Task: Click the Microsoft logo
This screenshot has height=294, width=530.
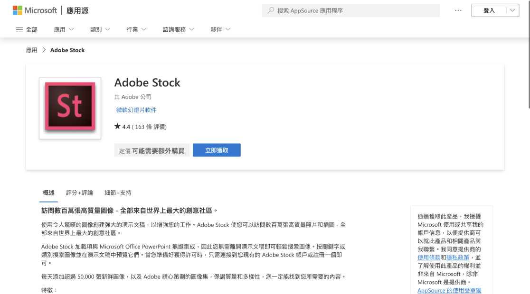Action: coord(35,10)
